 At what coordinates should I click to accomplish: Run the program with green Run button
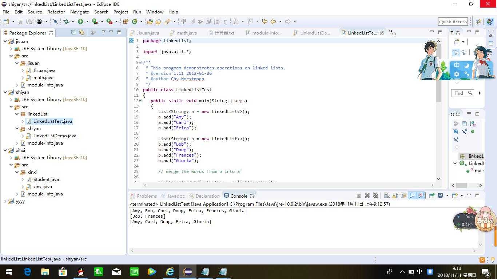pyautogui.click(x=80, y=21)
